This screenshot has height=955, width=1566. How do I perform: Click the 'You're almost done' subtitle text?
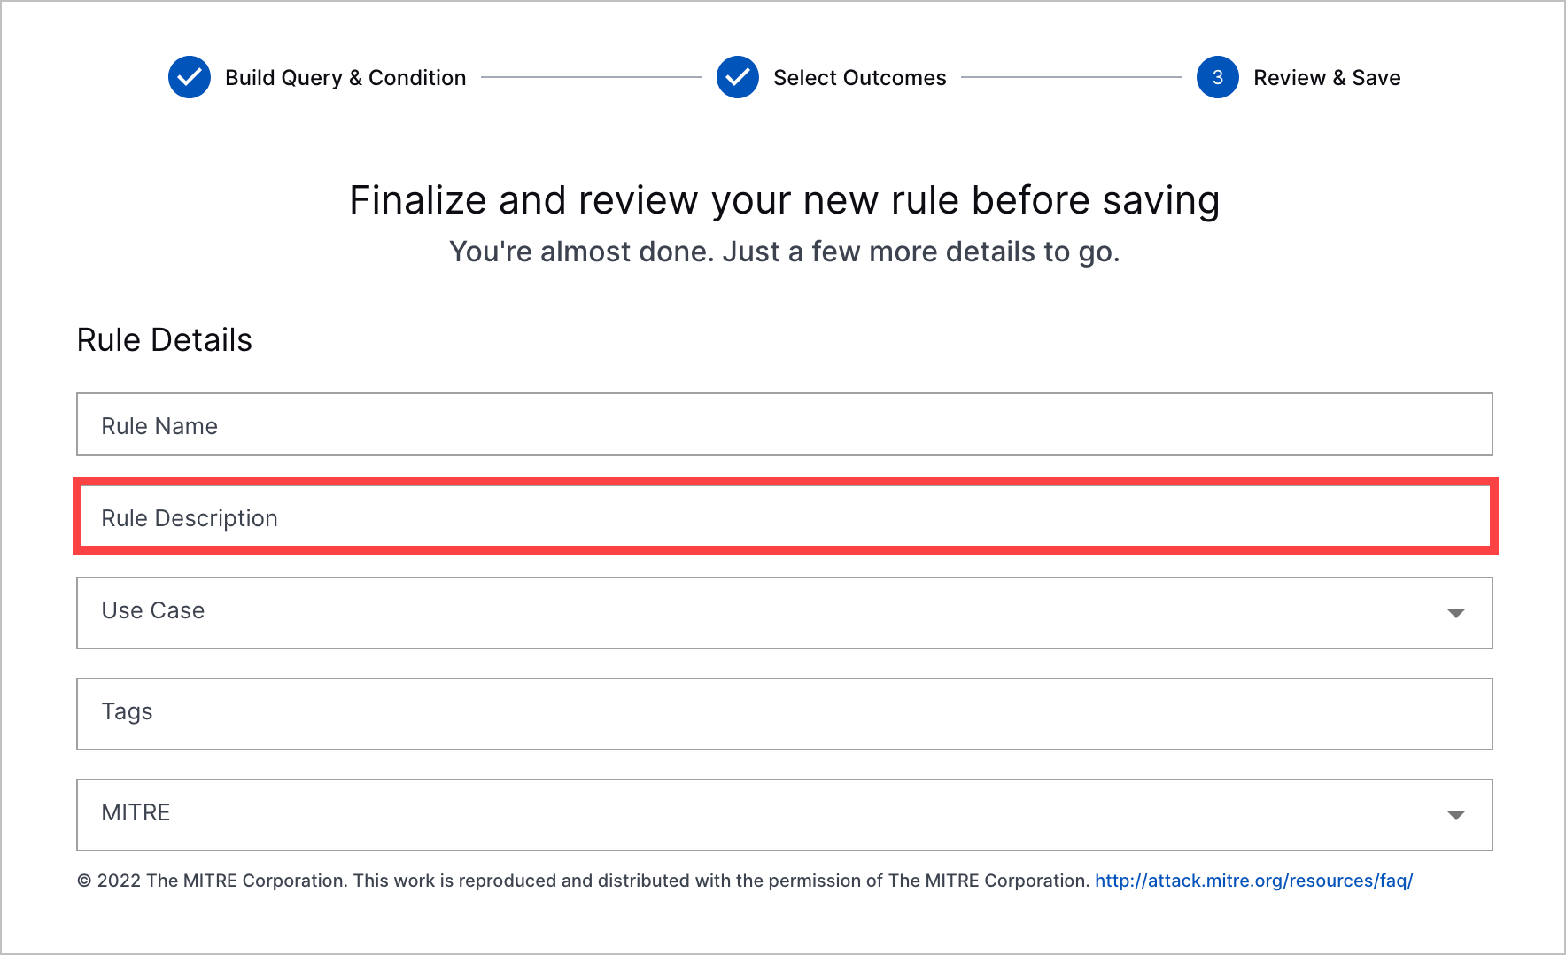click(x=785, y=252)
